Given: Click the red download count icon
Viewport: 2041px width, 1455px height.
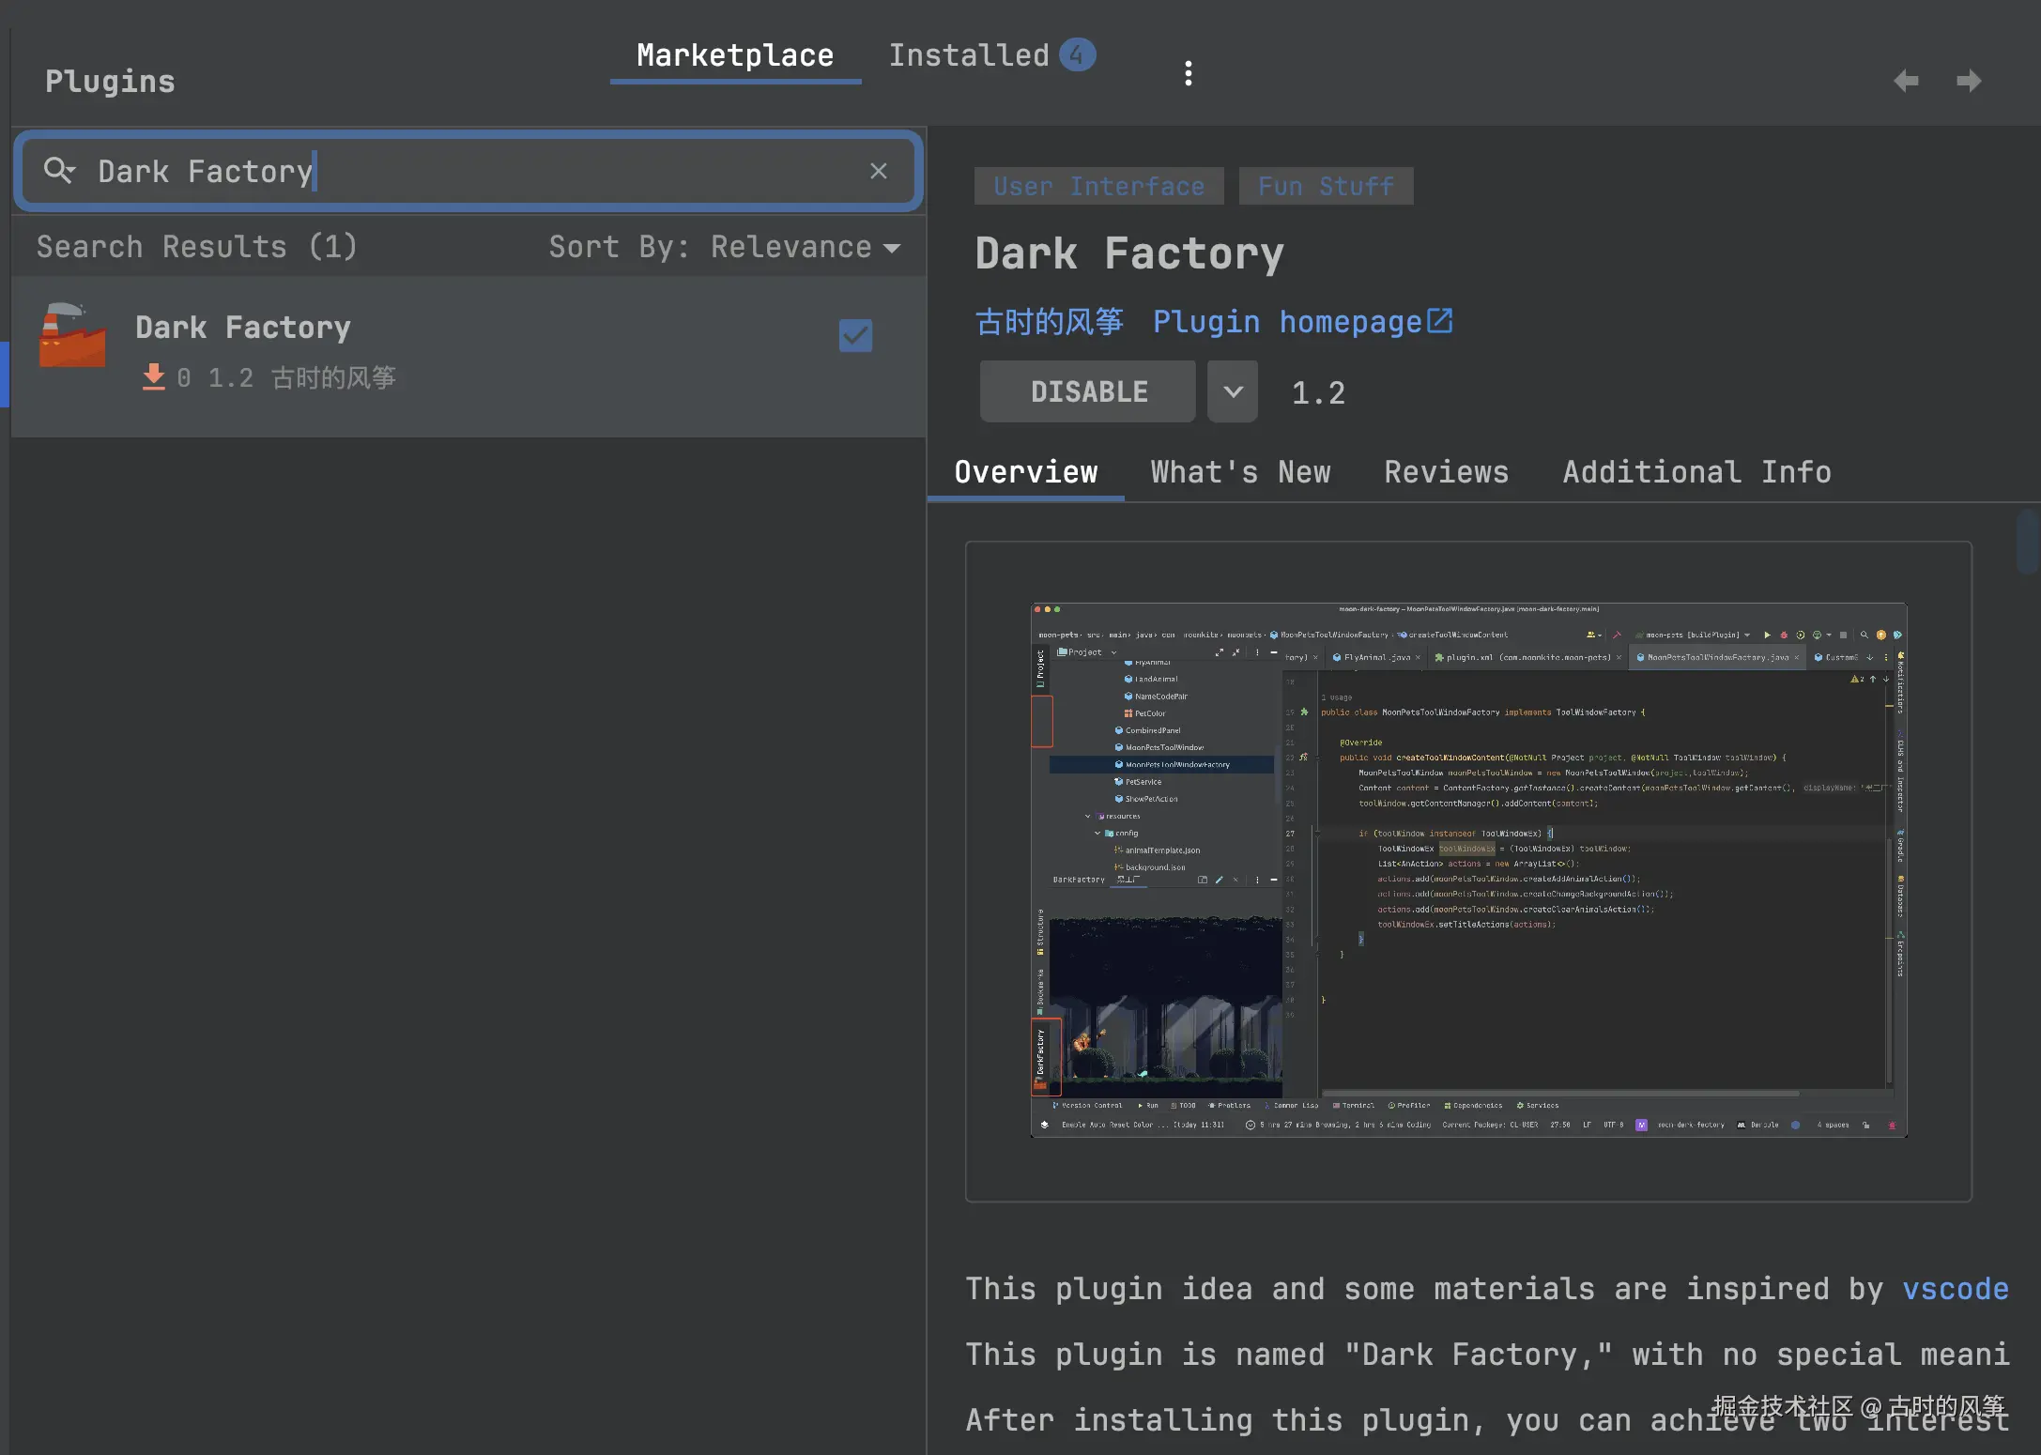Looking at the screenshot, I should (x=153, y=377).
